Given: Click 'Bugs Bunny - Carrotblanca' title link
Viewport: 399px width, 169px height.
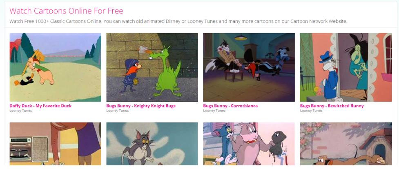Looking at the screenshot, I should [230, 106].
